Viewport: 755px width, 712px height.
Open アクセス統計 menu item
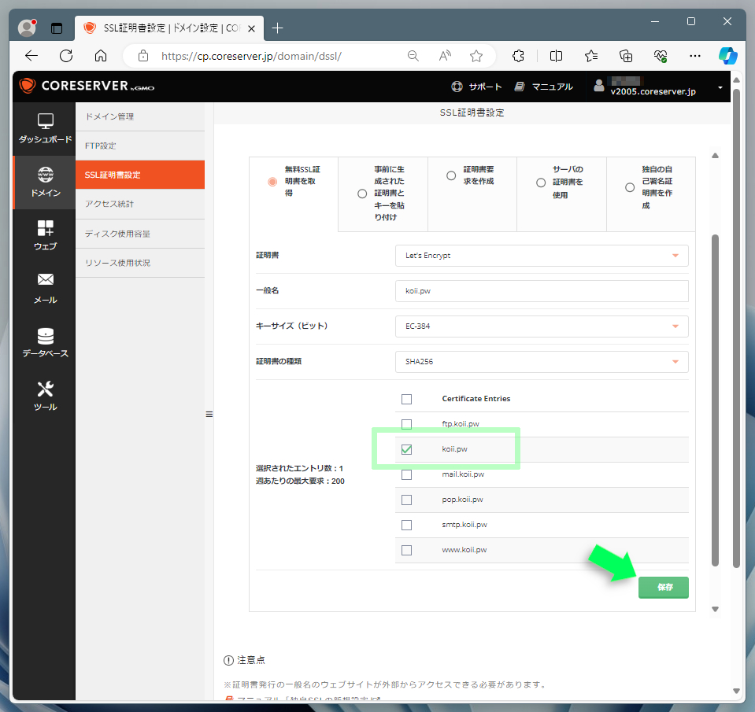(x=140, y=204)
